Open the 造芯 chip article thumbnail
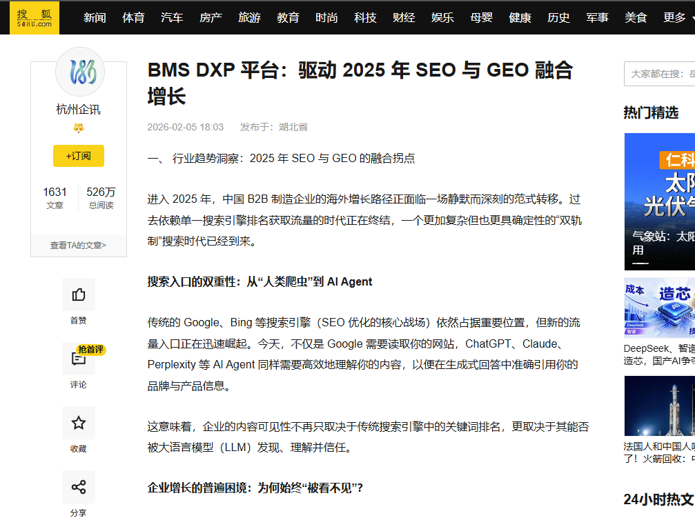695x518 pixels. click(660, 308)
